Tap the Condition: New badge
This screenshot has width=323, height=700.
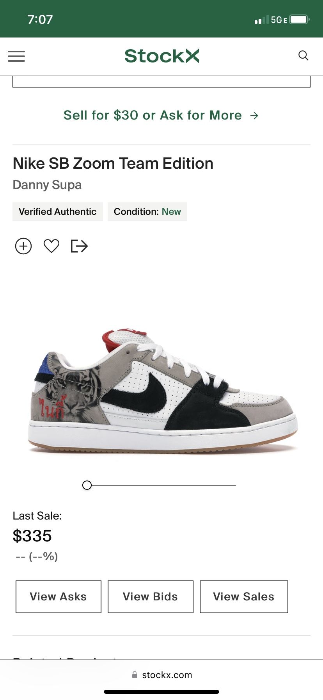147,212
